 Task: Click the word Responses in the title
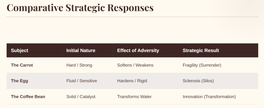(x=130, y=8)
